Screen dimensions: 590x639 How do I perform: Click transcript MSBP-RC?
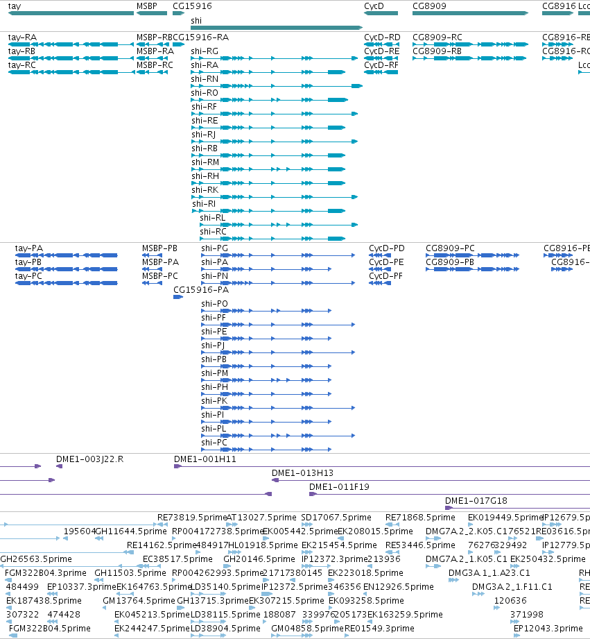pos(155,65)
